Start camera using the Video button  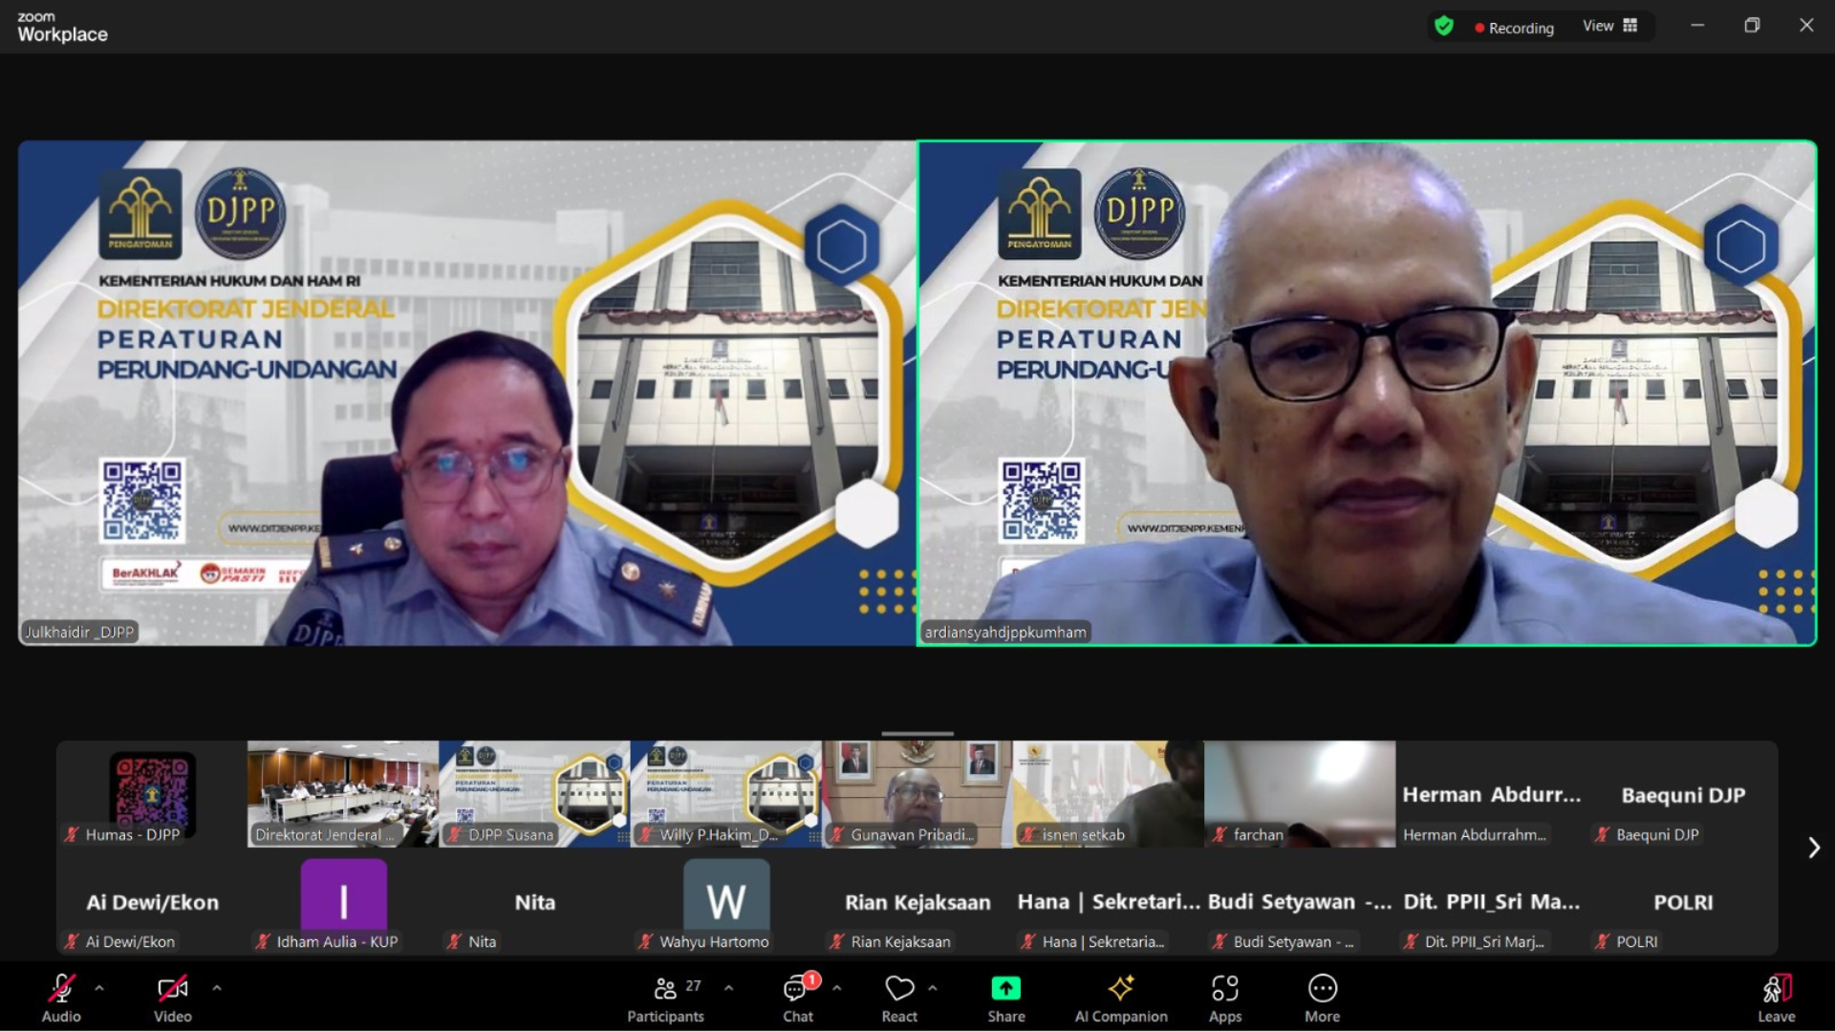(173, 998)
